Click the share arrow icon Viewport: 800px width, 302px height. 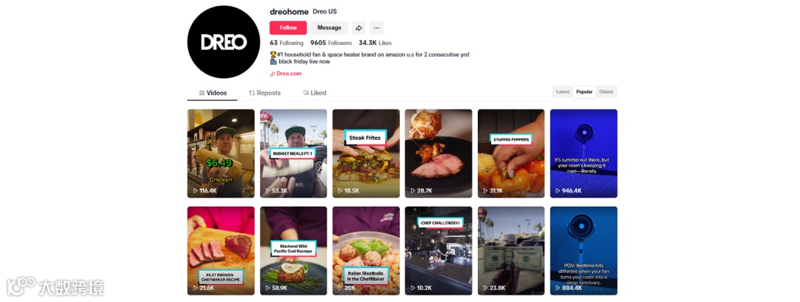[359, 28]
